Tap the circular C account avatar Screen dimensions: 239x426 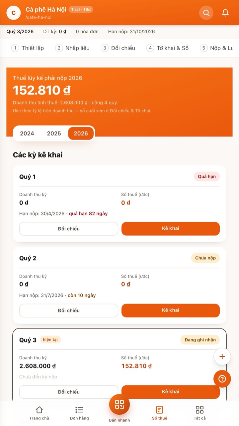14,13
